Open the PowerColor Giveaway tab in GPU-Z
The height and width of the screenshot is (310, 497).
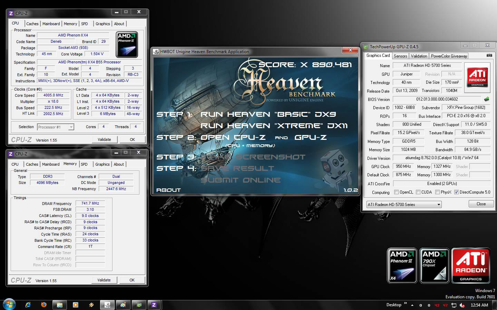tap(449, 56)
